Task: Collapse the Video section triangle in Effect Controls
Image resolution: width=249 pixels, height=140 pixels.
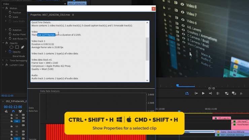Action: [65, 4]
